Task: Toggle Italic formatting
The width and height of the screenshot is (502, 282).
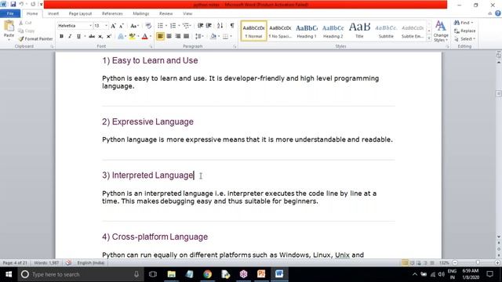Action: coord(70,37)
